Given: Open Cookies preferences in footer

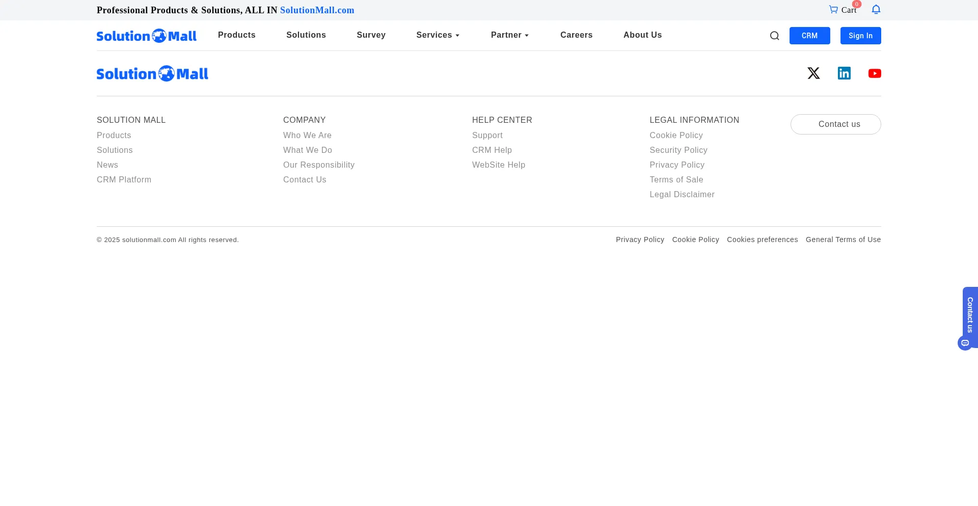Looking at the screenshot, I should tap(762, 240).
